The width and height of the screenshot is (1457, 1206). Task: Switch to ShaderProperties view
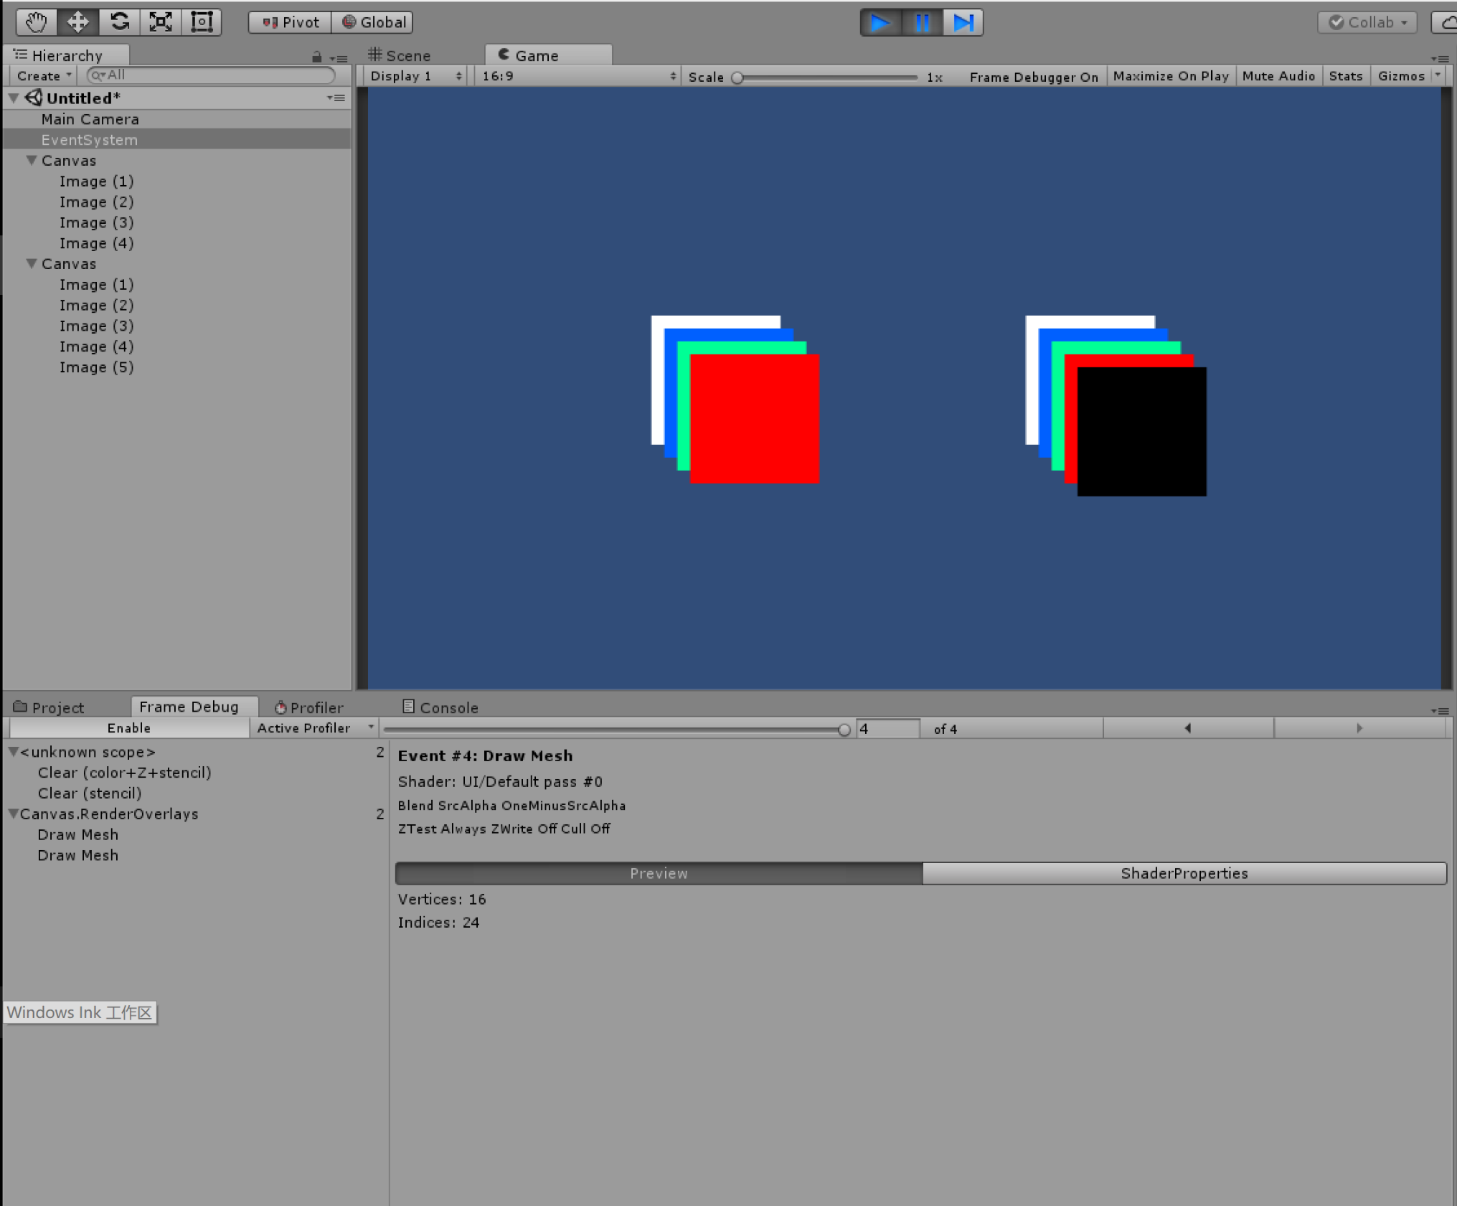click(x=1184, y=873)
